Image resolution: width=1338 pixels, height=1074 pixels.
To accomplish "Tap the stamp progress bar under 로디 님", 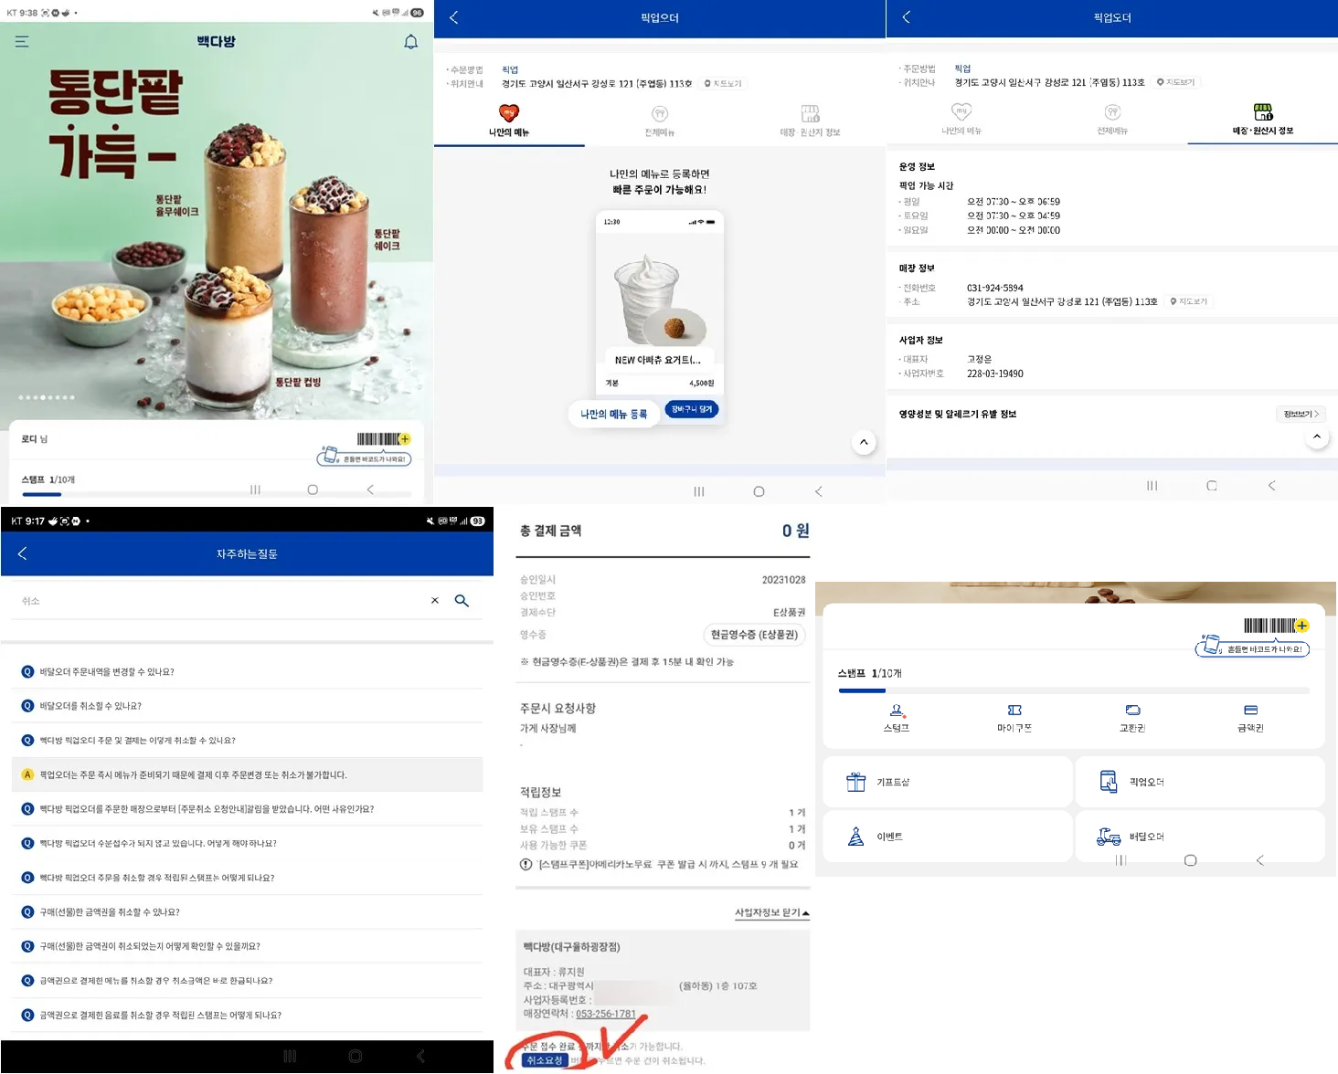I will click(217, 494).
